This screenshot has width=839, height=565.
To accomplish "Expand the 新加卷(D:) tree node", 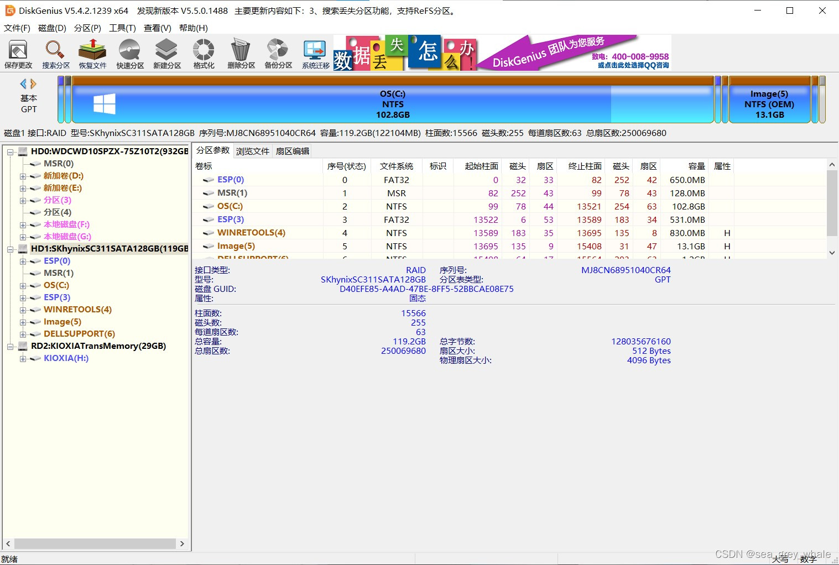I will [x=23, y=176].
